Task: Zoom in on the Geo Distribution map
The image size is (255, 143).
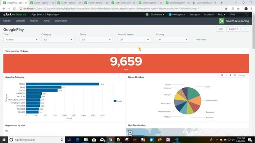Action: 130,132
